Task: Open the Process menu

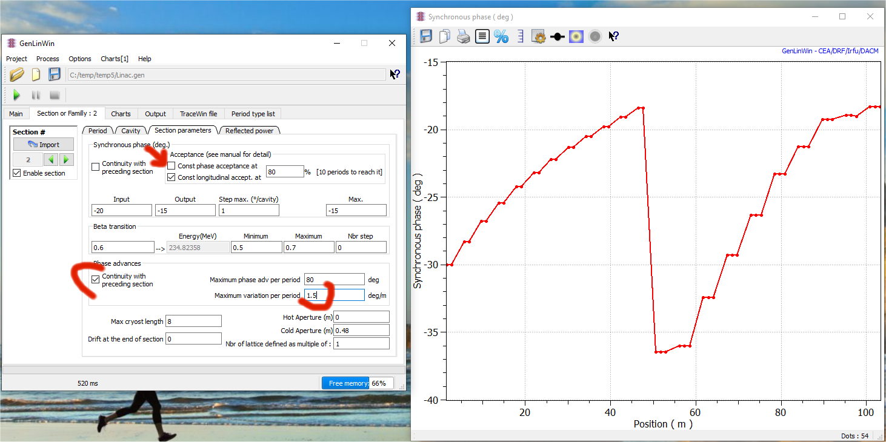Action: point(47,59)
